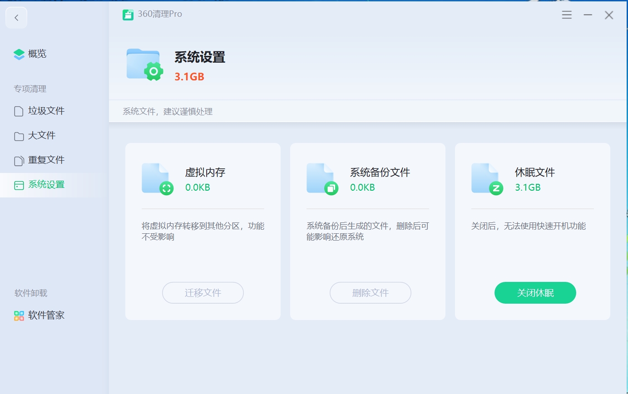Viewport: 628px width, 394px height.
Task: Click the 系统设置 green sidebar icon
Action: [x=19, y=185]
